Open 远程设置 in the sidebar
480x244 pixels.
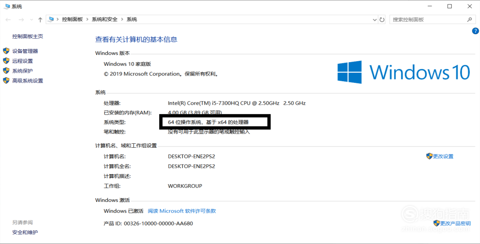tap(23, 61)
